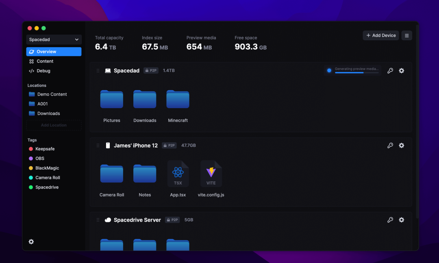Click the 654 MB preview media value
The image size is (439, 263).
click(199, 47)
